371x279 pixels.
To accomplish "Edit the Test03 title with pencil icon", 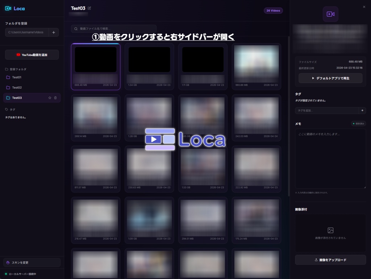I will coord(89,8).
